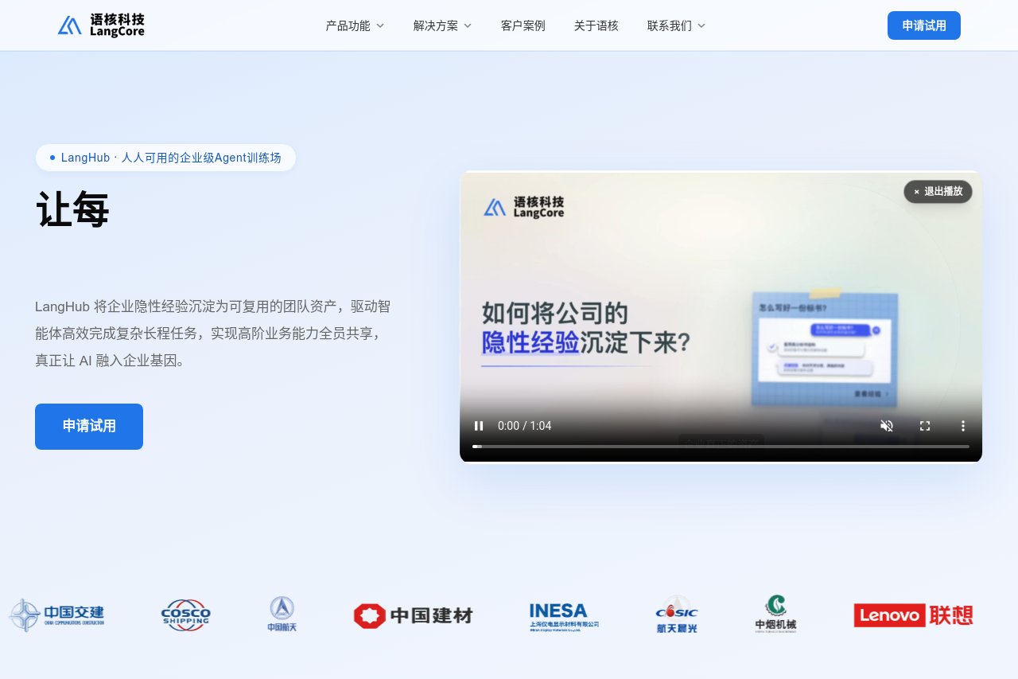Click the COSCO Shipping logo

185,615
